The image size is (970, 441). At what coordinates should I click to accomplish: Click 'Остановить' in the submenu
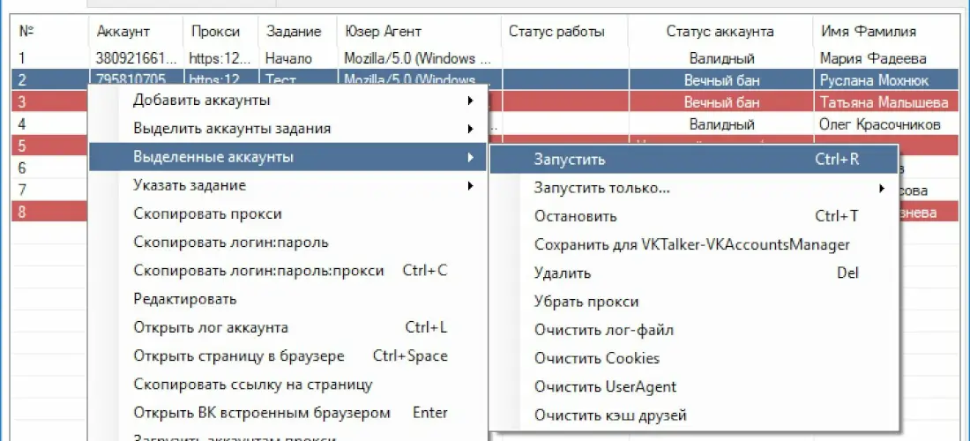[x=693, y=216]
